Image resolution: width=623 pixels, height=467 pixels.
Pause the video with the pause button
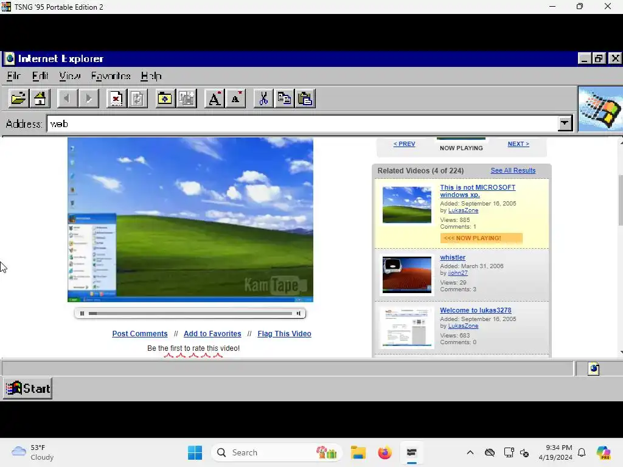82,313
